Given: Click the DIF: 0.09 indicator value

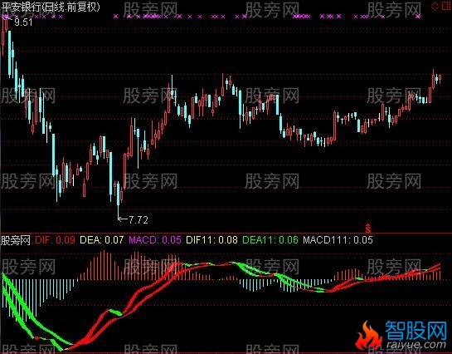Looking at the screenshot, I should (55, 240).
